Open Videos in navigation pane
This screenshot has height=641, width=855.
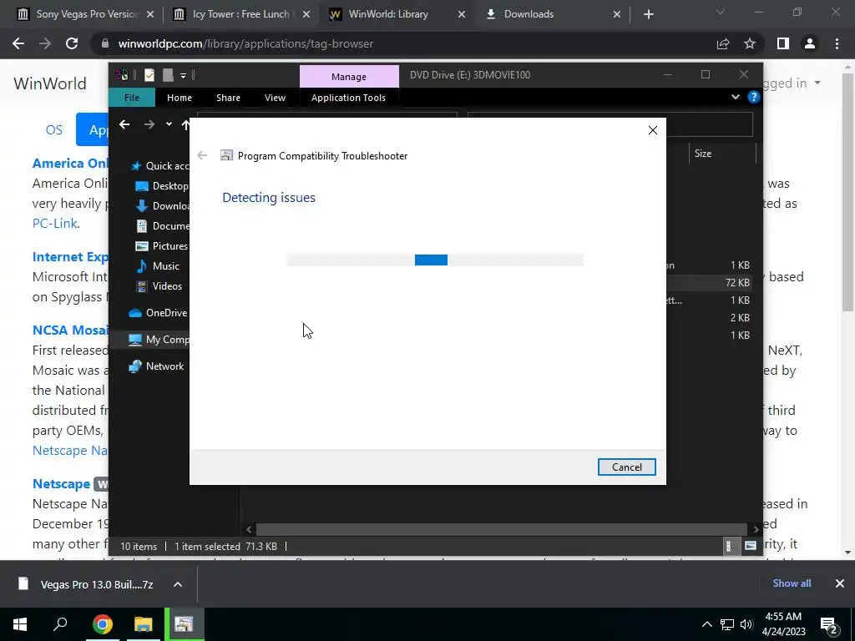pyautogui.click(x=159, y=286)
